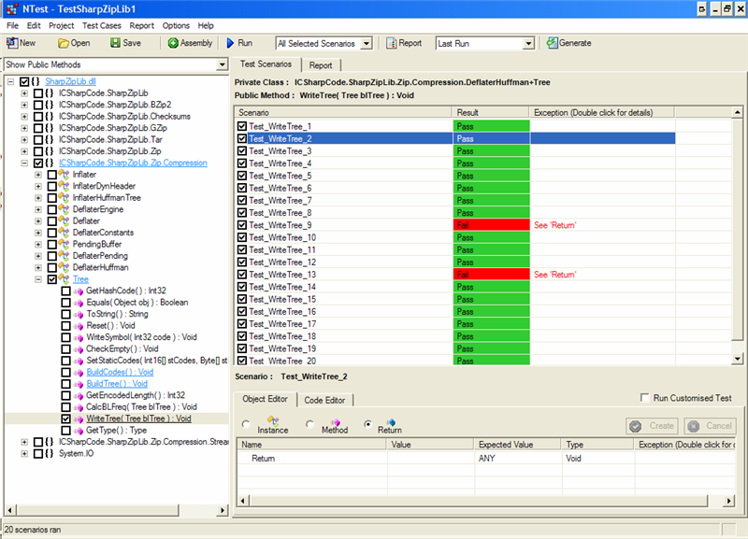748x539 pixels.
Task: Click the Create button
Action: pyautogui.click(x=653, y=426)
